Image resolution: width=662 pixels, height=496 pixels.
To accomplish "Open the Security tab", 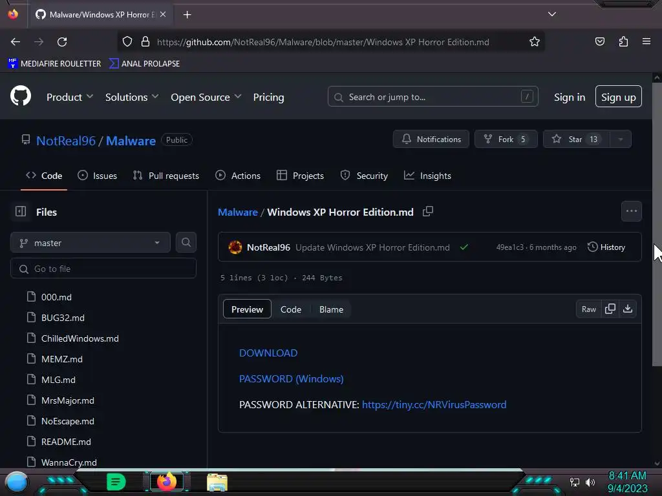I will click(364, 176).
